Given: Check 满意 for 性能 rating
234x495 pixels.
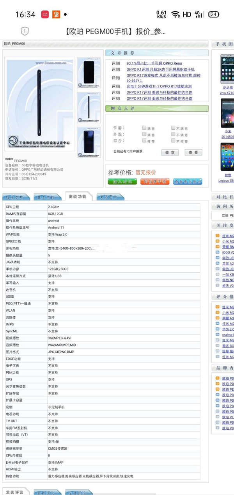Looking at the screenshot, I should coord(144,128).
